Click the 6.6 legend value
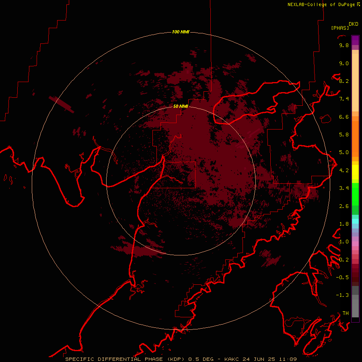Image resolution: width=362 pixels, height=362 pixels. [x=344, y=117]
